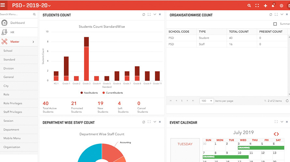290x162 pixels.
Task: Close the Students Count panel
Action: 160,14
